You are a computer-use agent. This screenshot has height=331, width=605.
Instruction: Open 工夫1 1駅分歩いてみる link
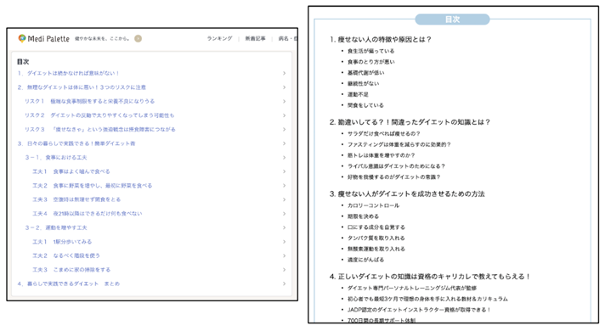[62, 242]
